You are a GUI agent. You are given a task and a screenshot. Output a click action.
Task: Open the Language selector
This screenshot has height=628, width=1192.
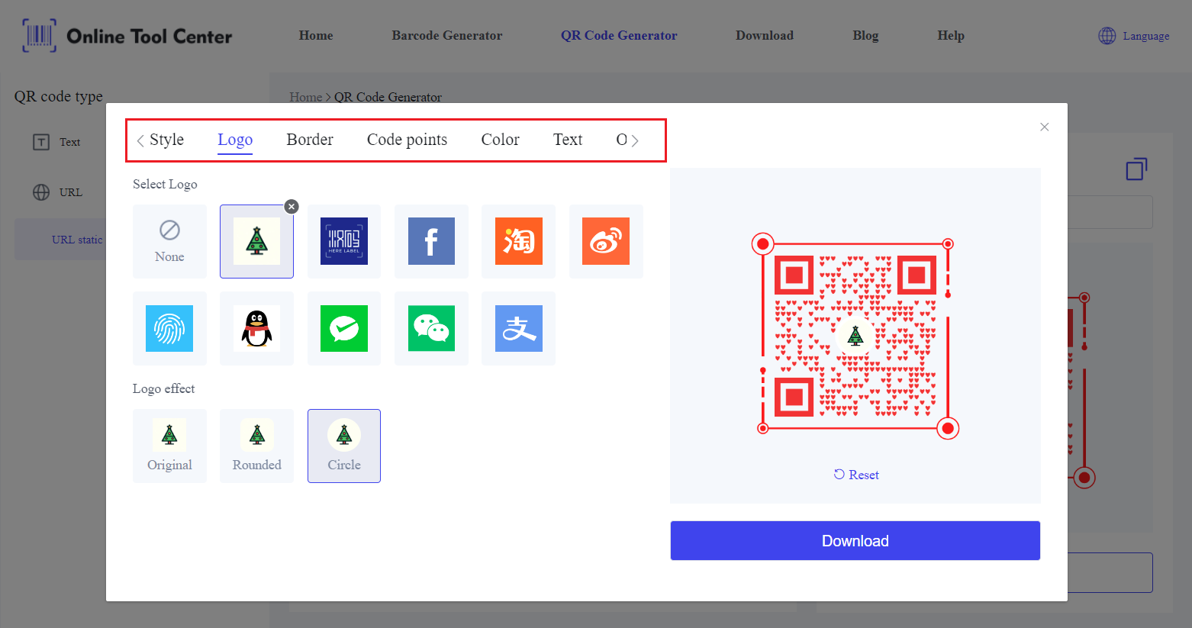point(1133,36)
